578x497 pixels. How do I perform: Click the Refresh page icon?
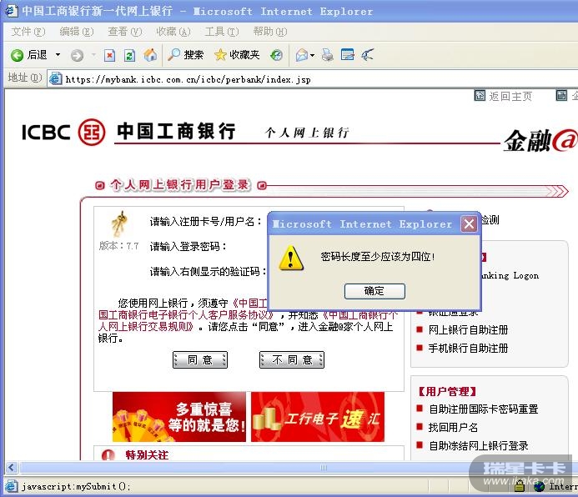pyautogui.click(x=129, y=55)
